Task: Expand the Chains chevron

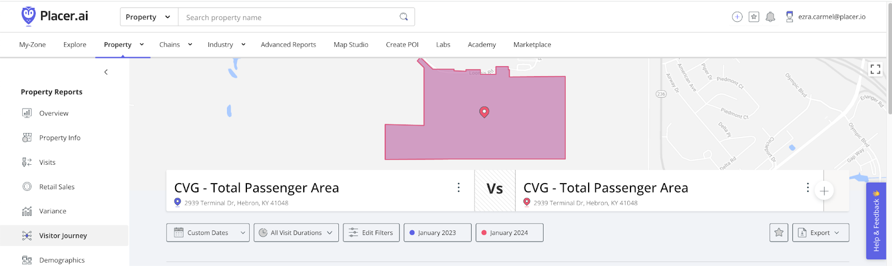Action: coord(190,45)
